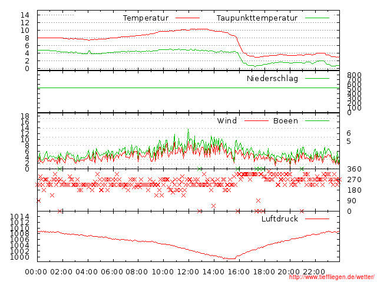Click the 18 wind speed axis label
The image size is (377, 282).
25,116
